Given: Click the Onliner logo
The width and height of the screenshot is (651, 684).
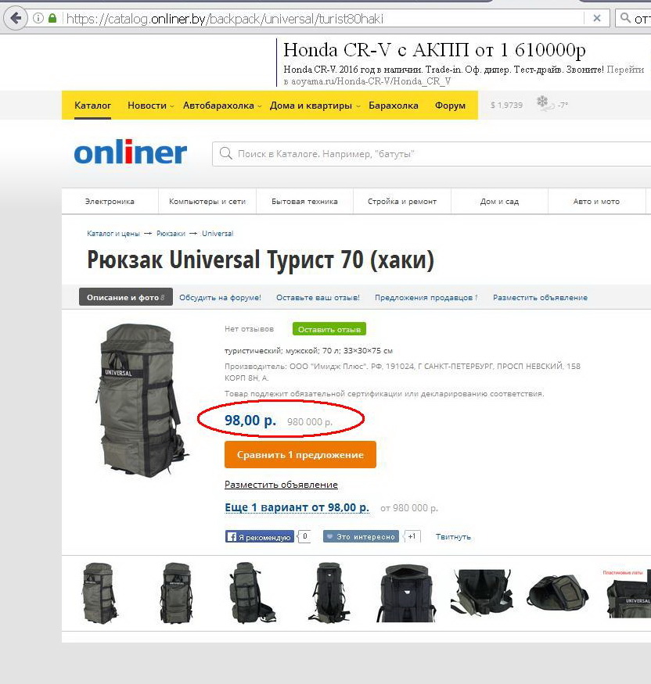Looking at the screenshot, I should 130,152.
